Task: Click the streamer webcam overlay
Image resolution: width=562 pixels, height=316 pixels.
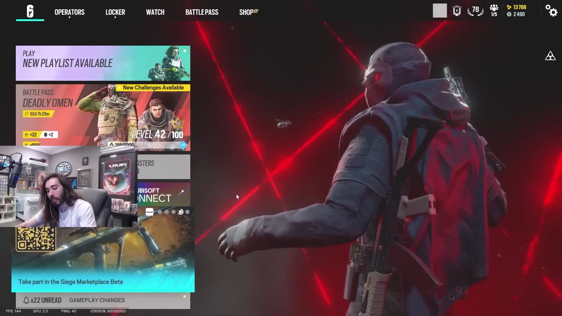Action: (68, 187)
